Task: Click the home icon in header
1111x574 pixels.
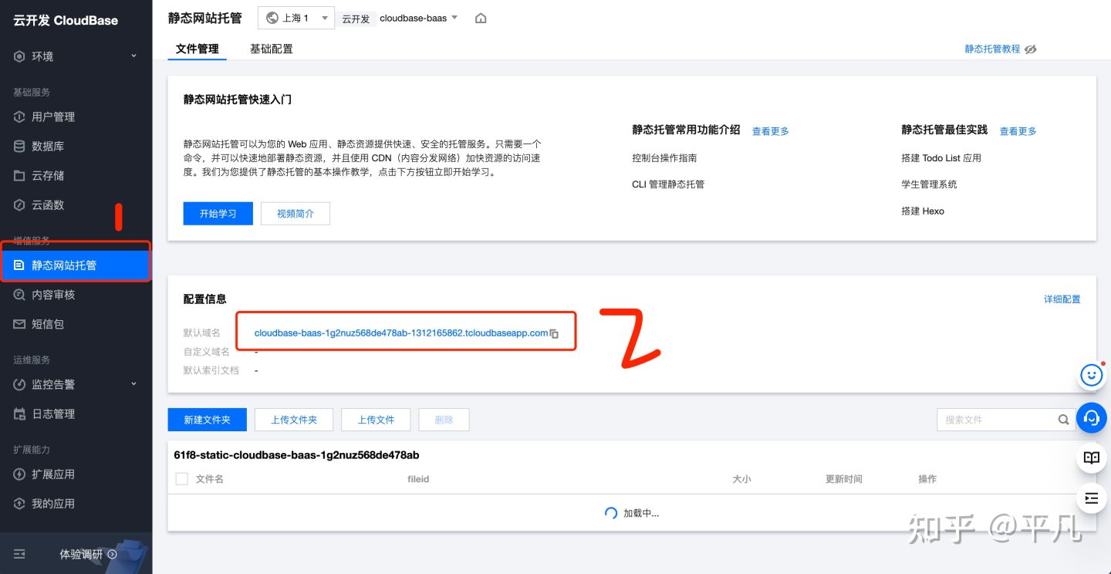Action: pyautogui.click(x=481, y=19)
